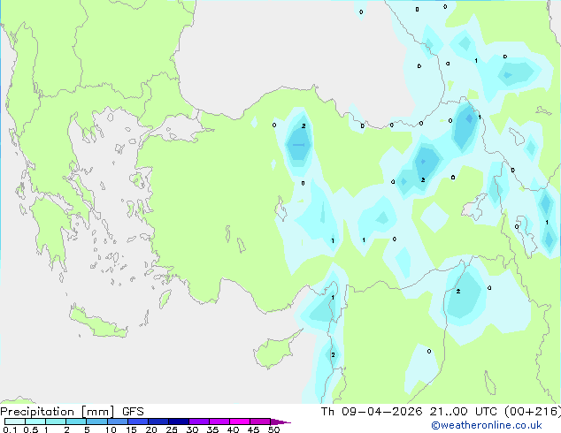The height and width of the screenshot is (433, 561).
Task: Click the above-50 mm arrow tip of legend
Action: coord(280,422)
